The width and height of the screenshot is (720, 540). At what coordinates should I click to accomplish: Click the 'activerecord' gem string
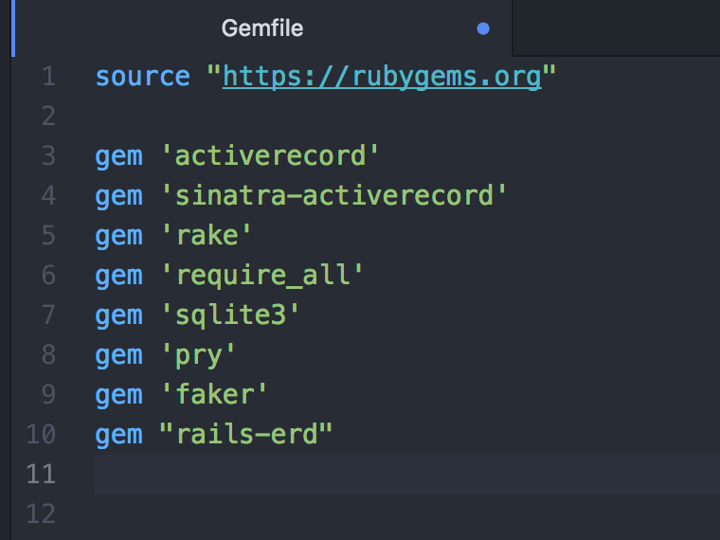click(270, 156)
